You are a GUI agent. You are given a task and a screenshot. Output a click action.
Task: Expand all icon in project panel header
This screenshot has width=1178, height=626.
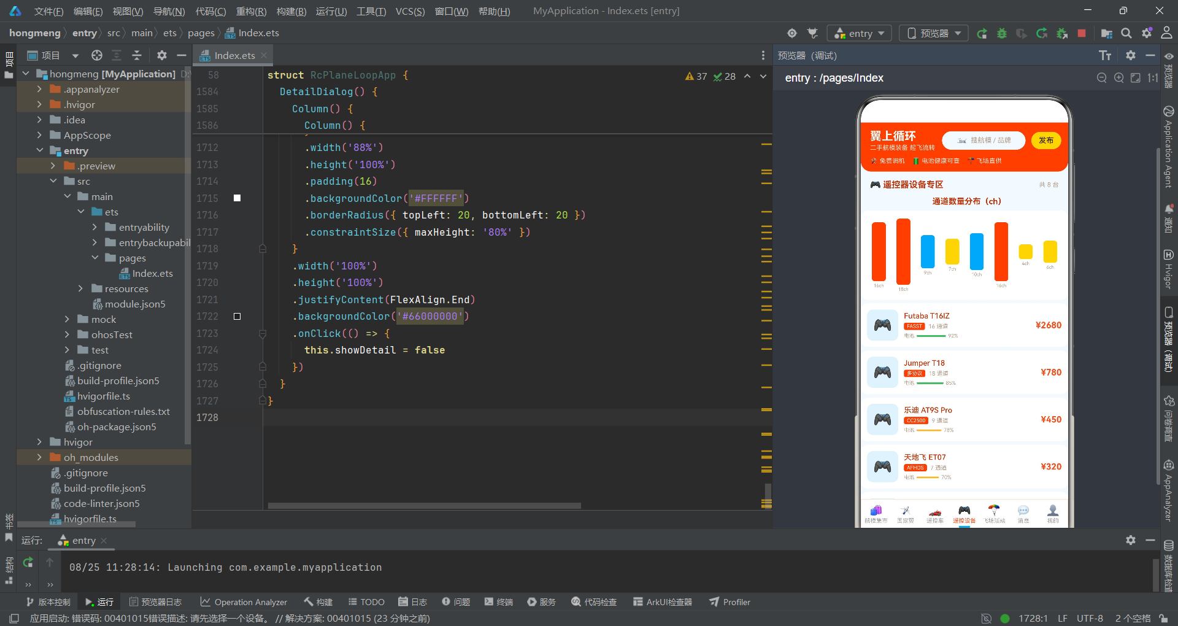tap(117, 55)
